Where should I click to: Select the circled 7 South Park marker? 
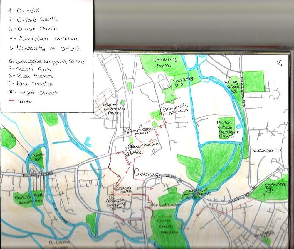270,190
